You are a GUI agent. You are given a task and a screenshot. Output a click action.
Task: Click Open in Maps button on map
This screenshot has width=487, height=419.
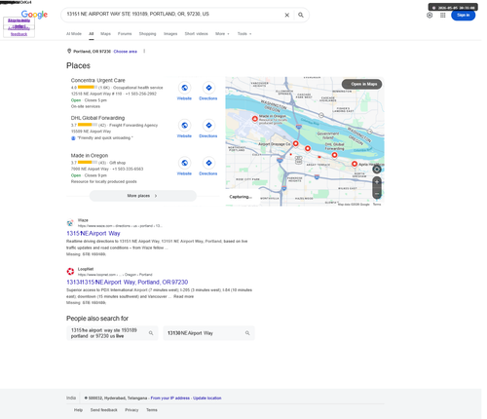[x=361, y=84]
